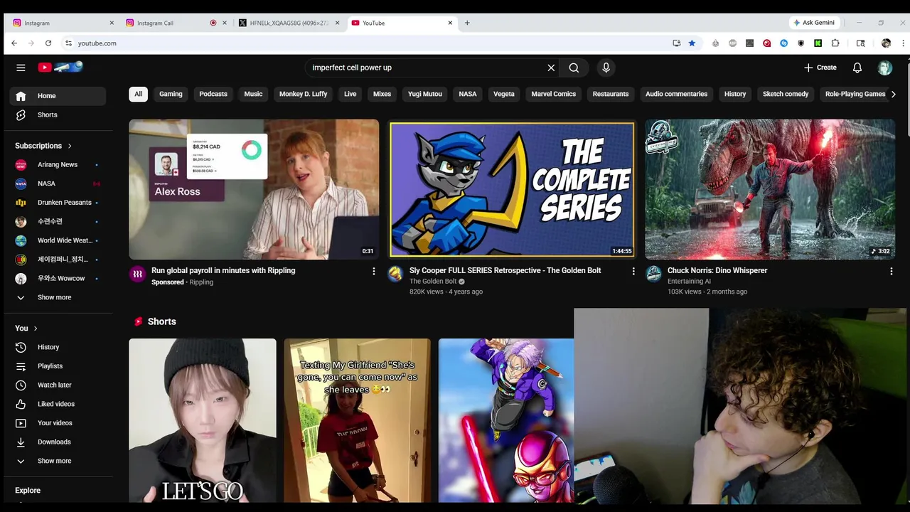The height and width of the screenshot is (512, 910).
Task: Select the Marvel Comics filter chip
Action: (x=554, y=94)
